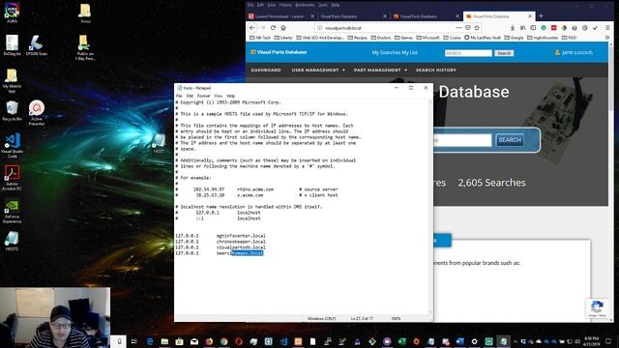Screen dimensions: 619x348
Task: Open the Notepad Edit menu
Action: pyautogui.click(x=190, y=96)
